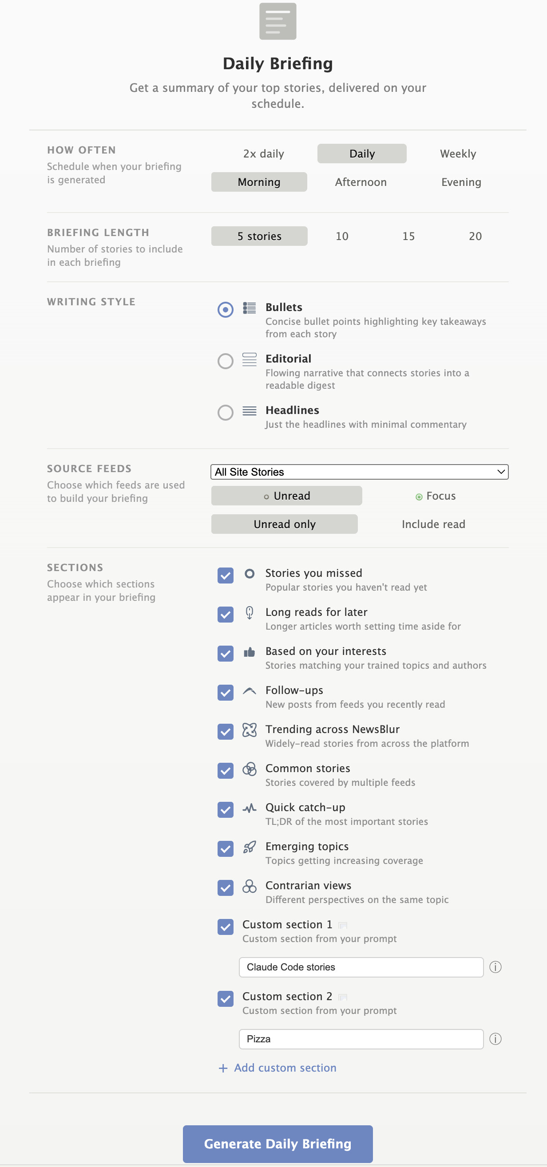Switch source filter to Focus
Viewport: 547px width, 1167px height.
(x=435, y=496)
